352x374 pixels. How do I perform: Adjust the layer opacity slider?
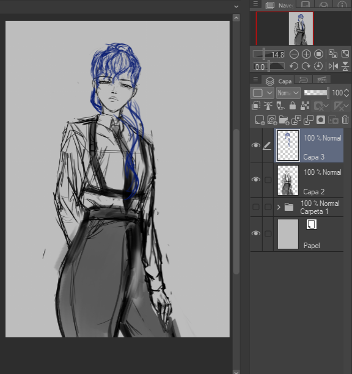(316, 92)
